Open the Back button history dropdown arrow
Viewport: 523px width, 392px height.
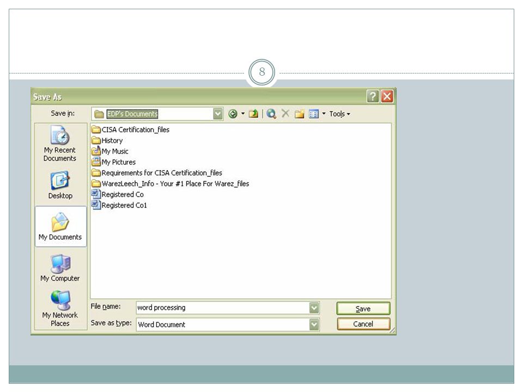(x=243, y=114)
